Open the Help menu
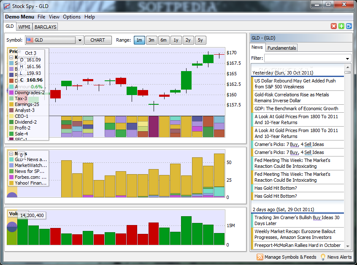 click(x=89, y=17)
